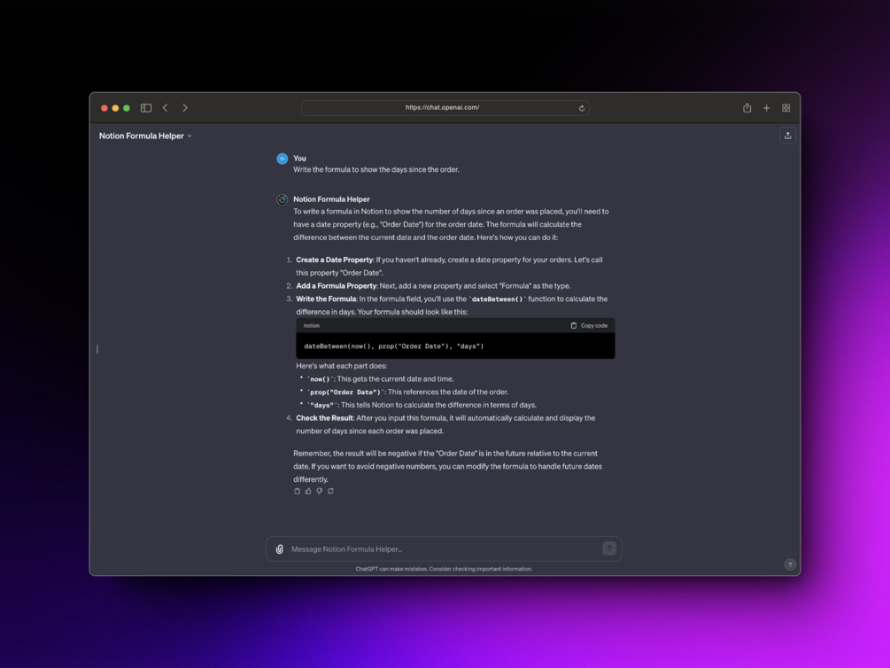Screen dimensions: 890x668
Task: Click the 'Create a Date Property' heading
Action: coord(335,260)
